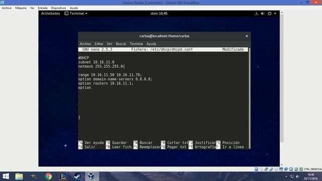Click the 'Ir a línea' shortcut label in nano
The height and width of the screenshot is (181, 322).
coord(233,147)
